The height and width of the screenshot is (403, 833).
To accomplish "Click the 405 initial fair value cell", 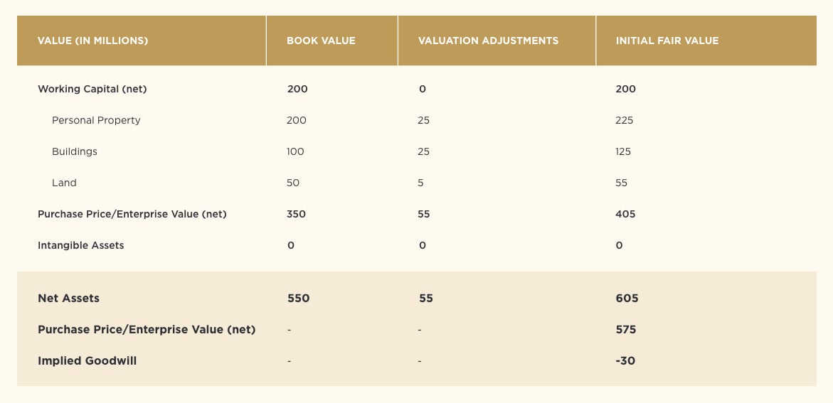I will tap(625, 215).
